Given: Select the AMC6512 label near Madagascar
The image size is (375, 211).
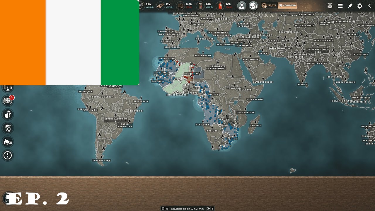Looking at the screenshot, I should point(255,125).
